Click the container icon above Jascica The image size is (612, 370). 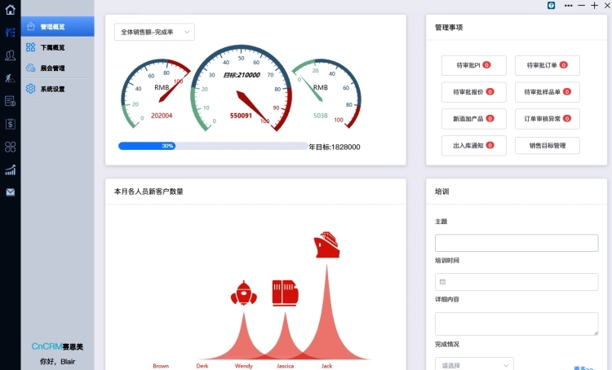[x=286, y=293]
